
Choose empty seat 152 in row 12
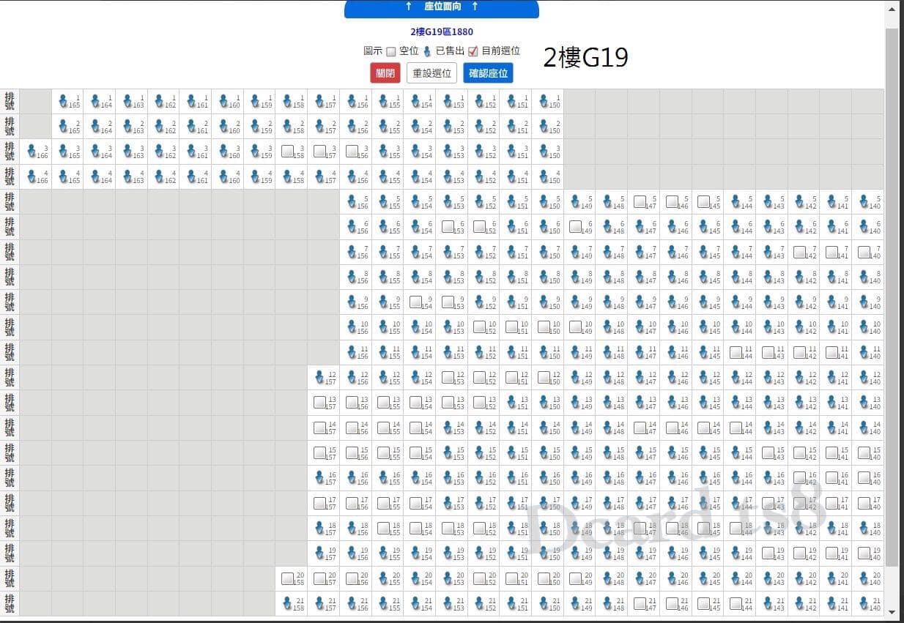480,376
